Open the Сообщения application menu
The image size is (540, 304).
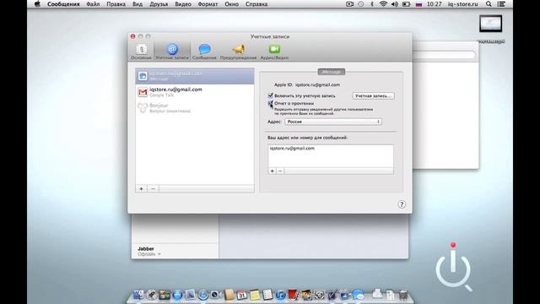point(63,4)
